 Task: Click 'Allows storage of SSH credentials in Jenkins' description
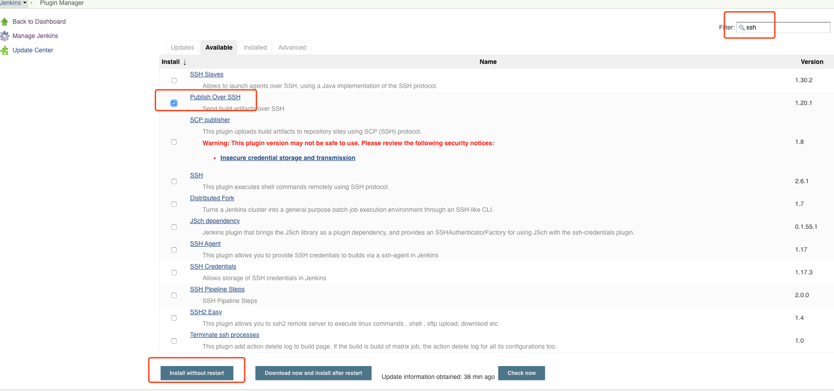point(264,278)
